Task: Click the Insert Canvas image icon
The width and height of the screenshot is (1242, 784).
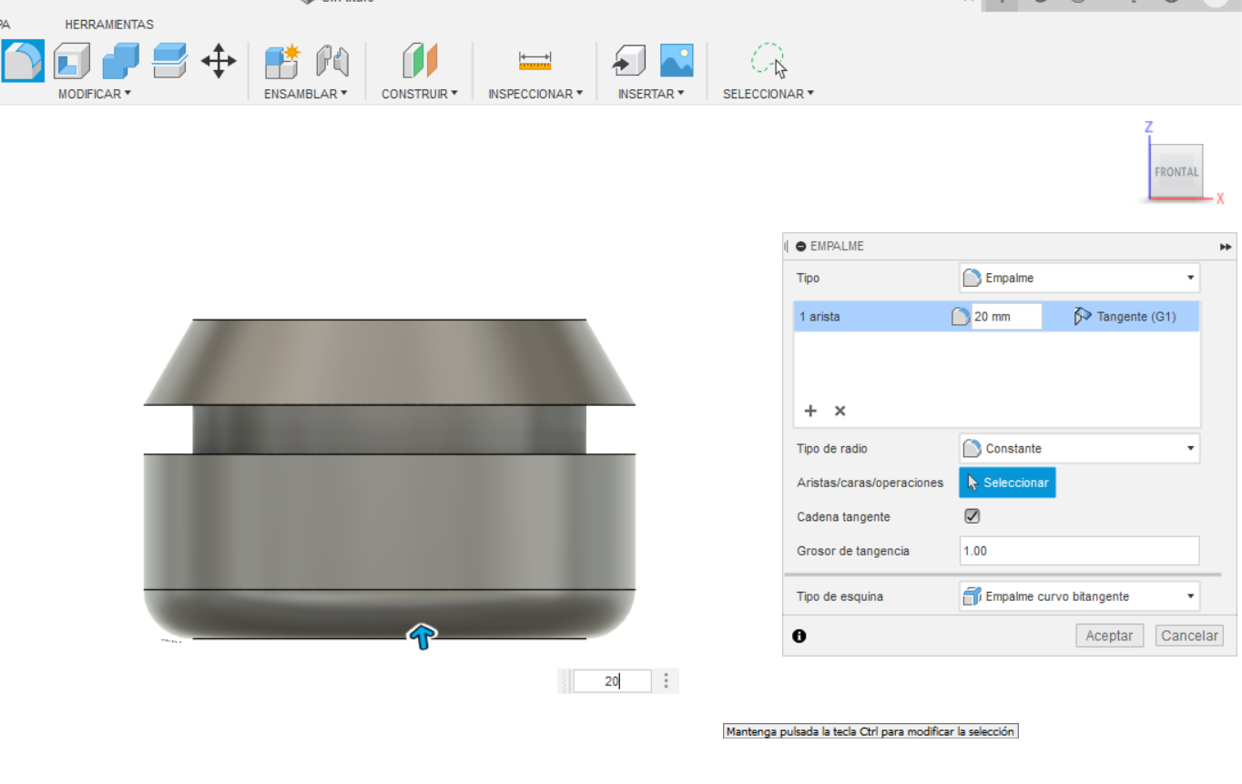Action: (x=677, y=61)
